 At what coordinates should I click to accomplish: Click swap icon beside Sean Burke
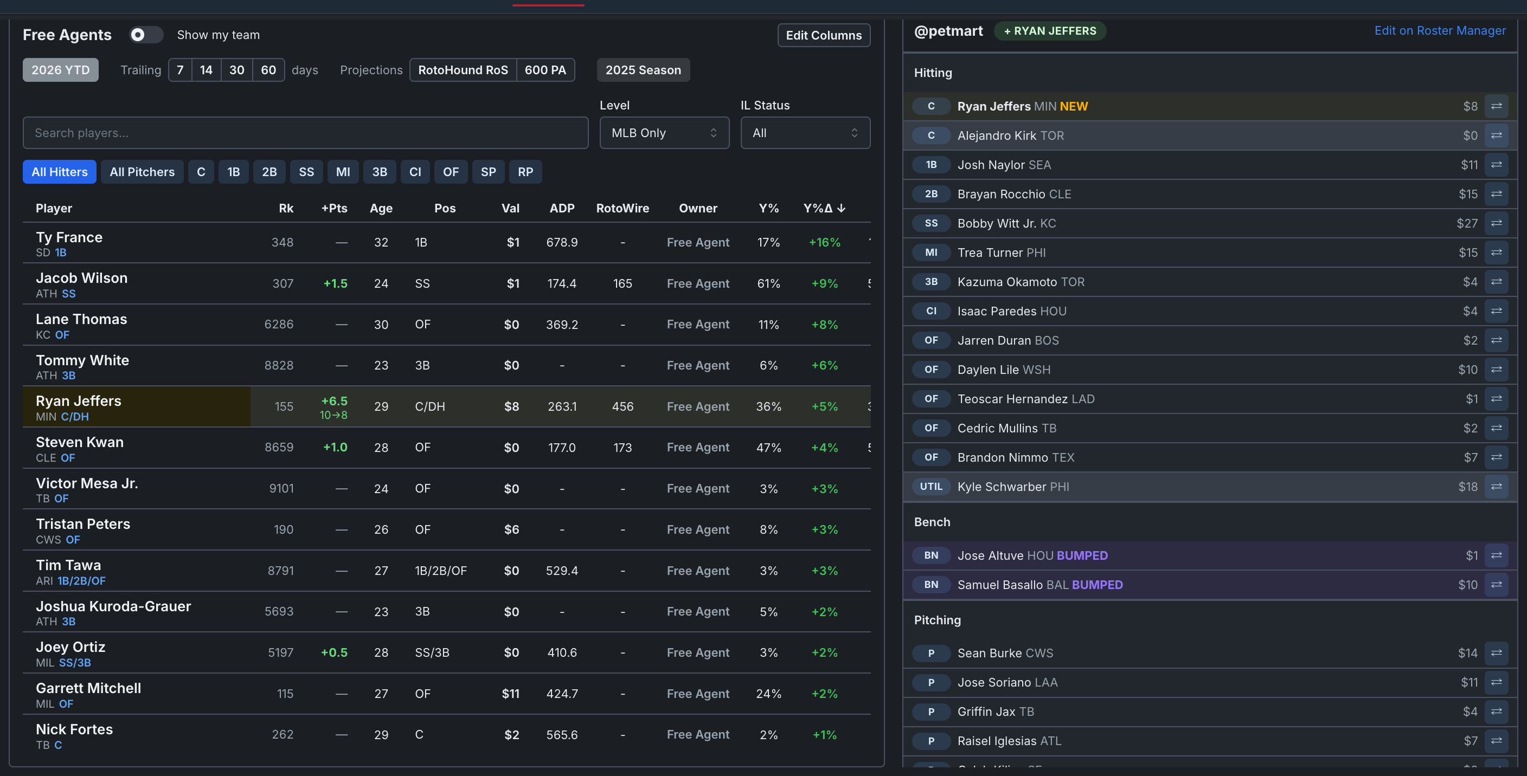click(1496, 653)
